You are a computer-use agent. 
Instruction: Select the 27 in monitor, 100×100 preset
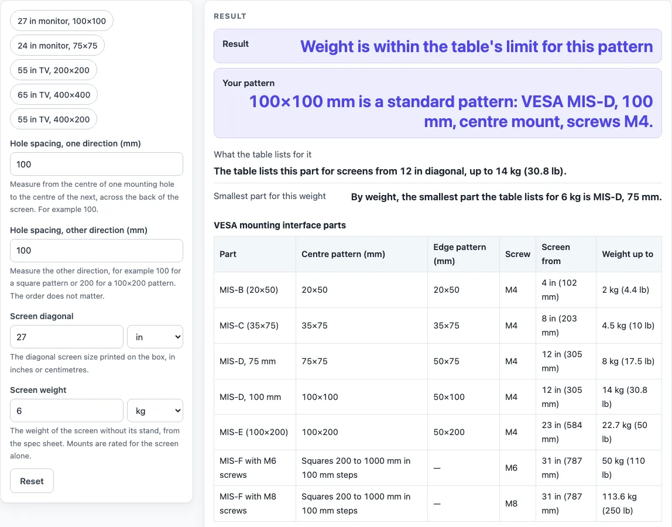pos(61,20)
